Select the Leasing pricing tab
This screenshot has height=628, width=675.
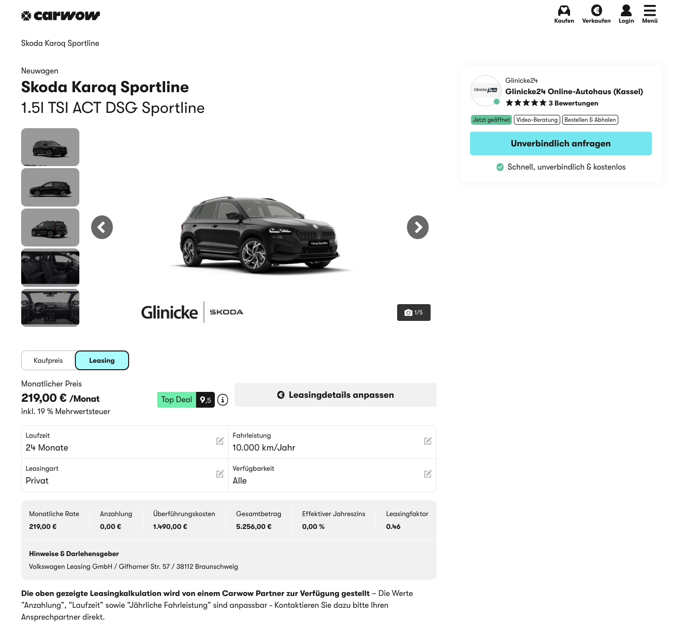point(102,360)
